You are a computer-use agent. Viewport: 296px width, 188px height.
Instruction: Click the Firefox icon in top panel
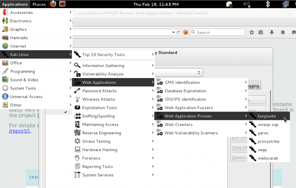click(x=53, y=4)
